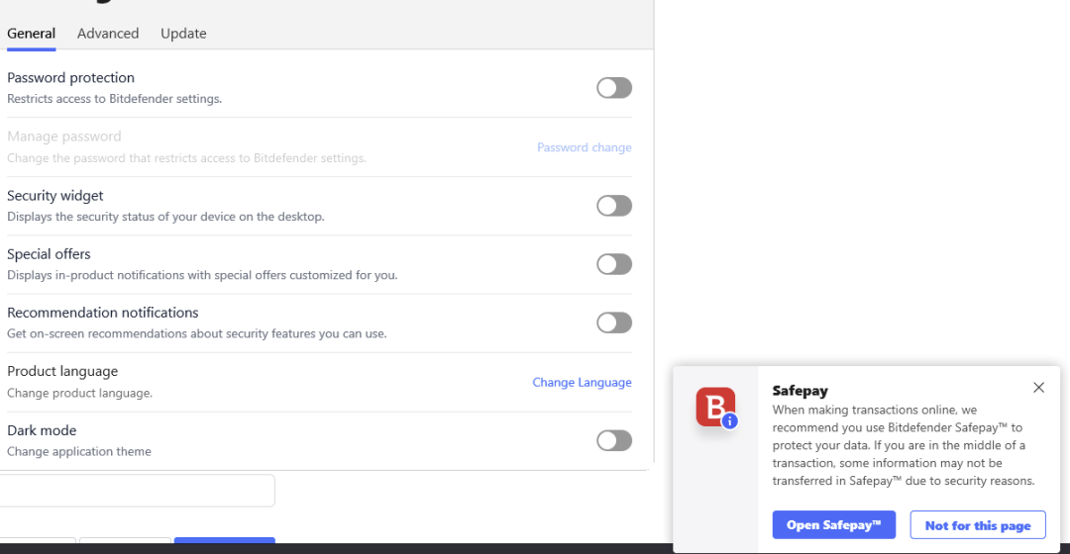Select the 'Recommendation notifications' label
Image resolution: width=1070 pixels, height=554 pixels.
[103, 313]
